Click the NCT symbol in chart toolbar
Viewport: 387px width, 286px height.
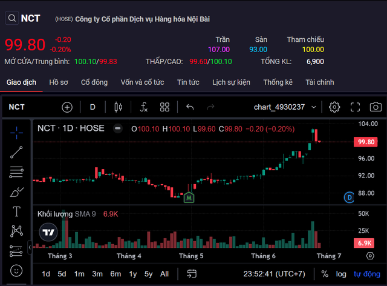(x=16, y=107)
